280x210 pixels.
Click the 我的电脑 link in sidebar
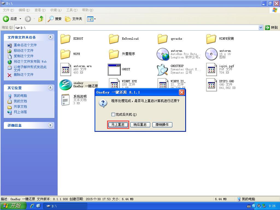coord(20,96)
